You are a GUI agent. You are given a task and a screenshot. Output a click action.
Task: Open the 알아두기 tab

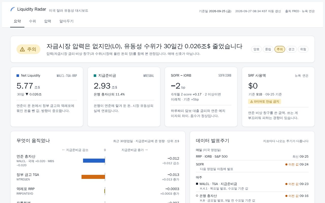[67, 21]
